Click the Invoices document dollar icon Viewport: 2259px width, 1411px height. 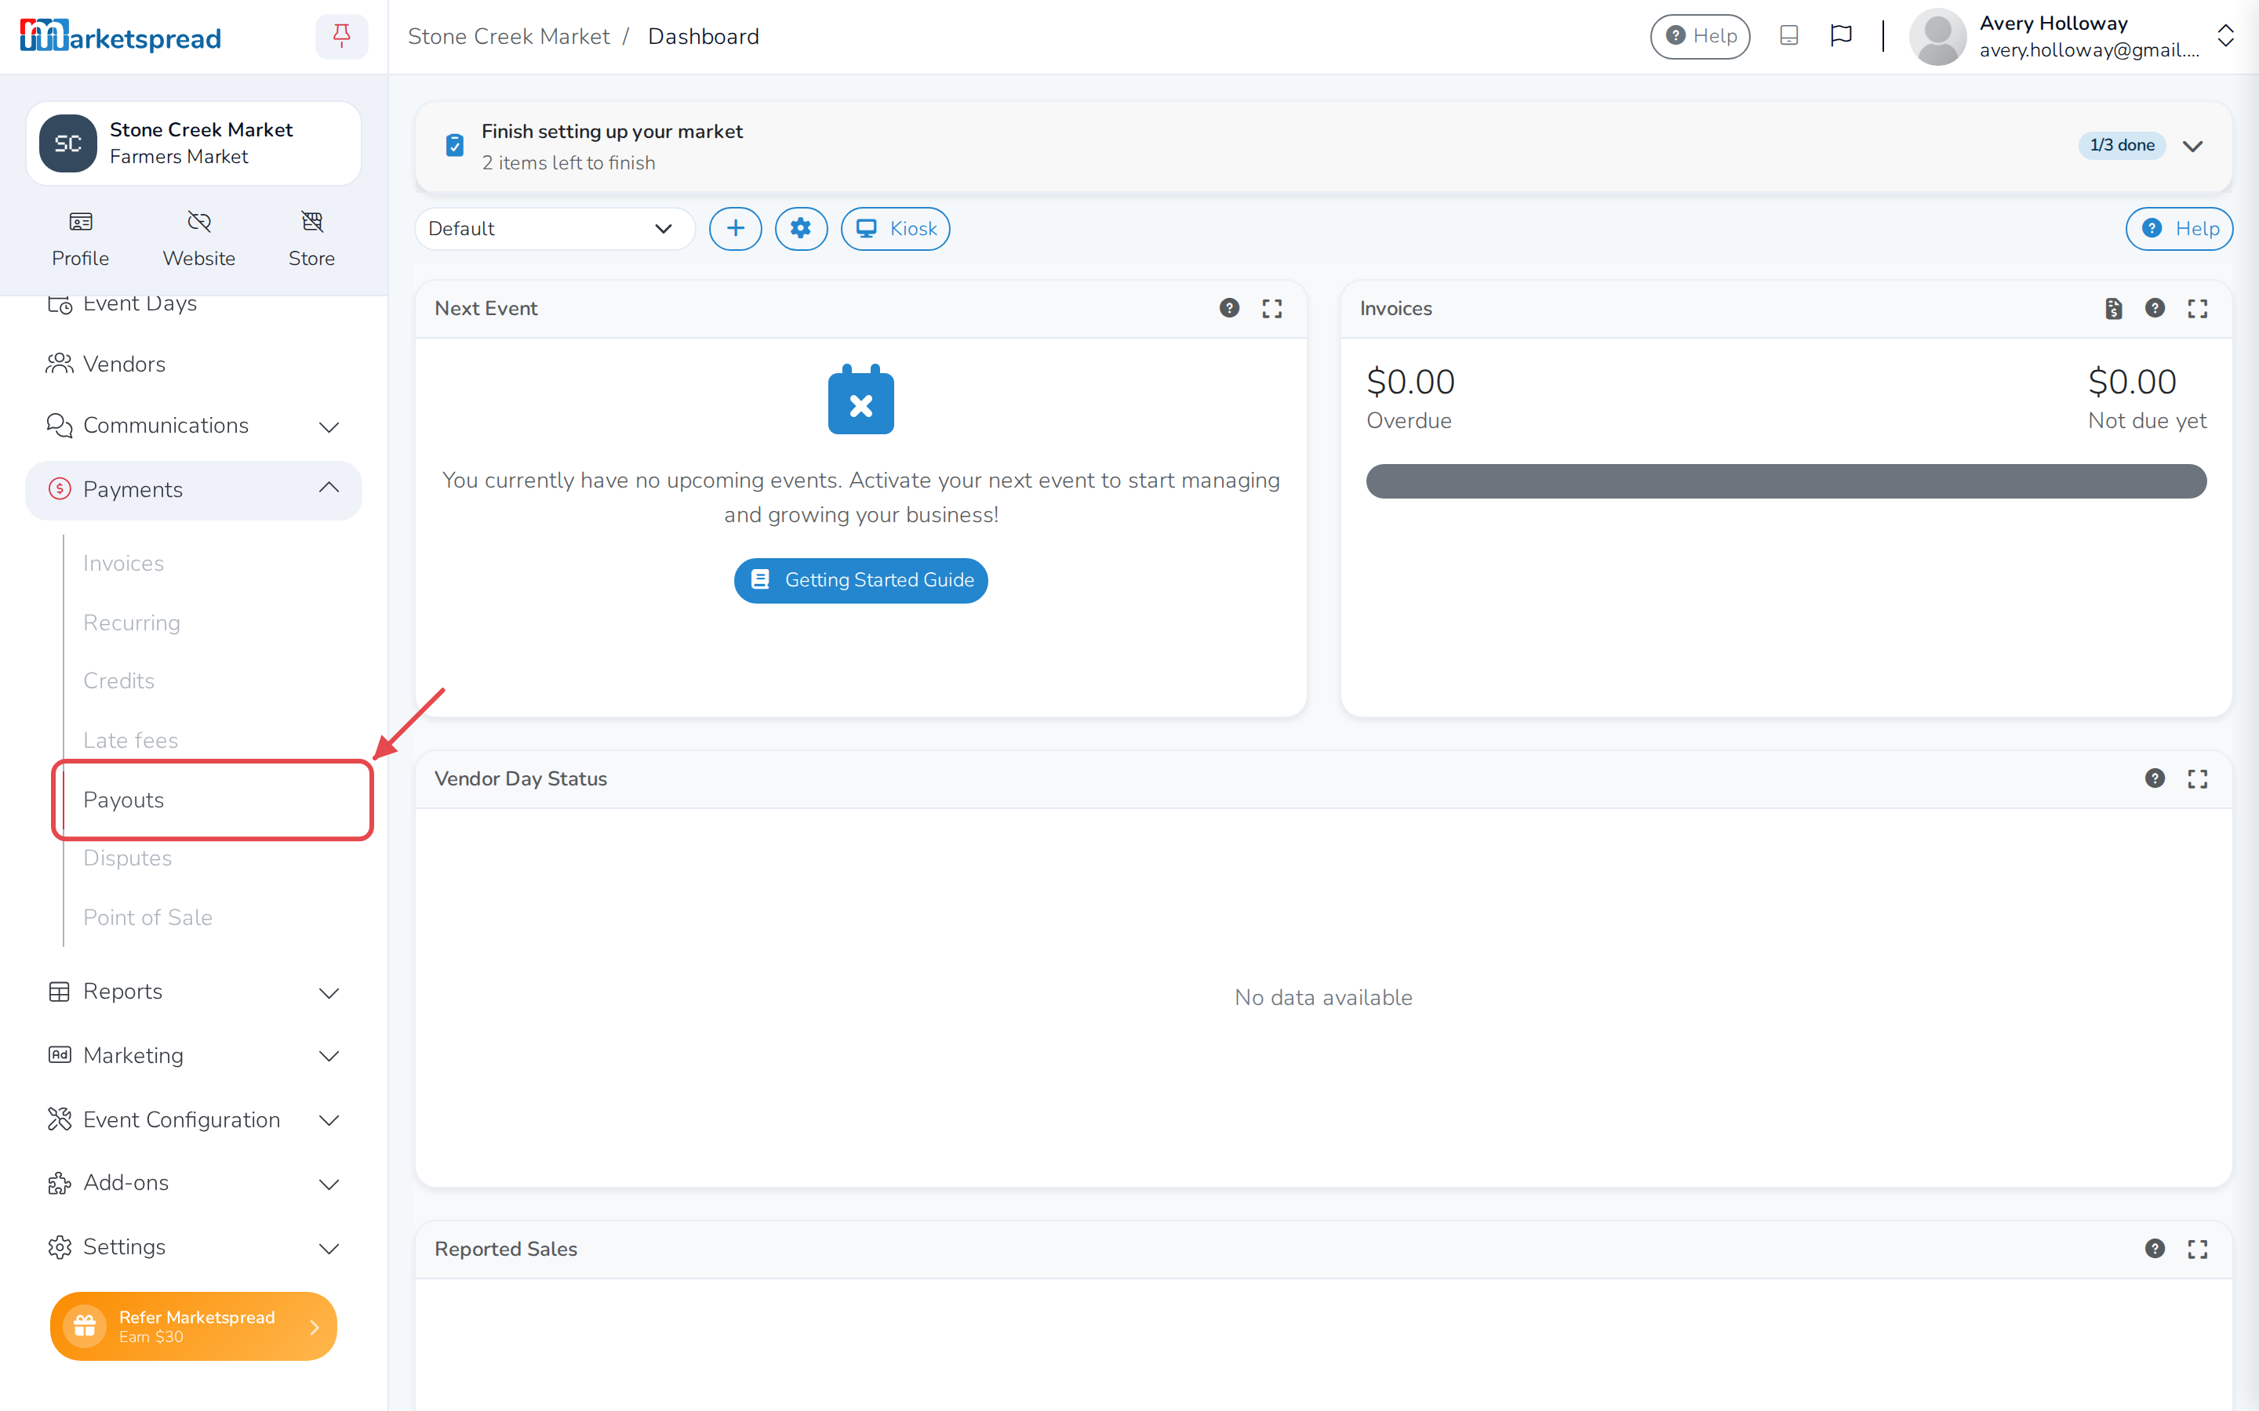click(x=2113, y=308)
